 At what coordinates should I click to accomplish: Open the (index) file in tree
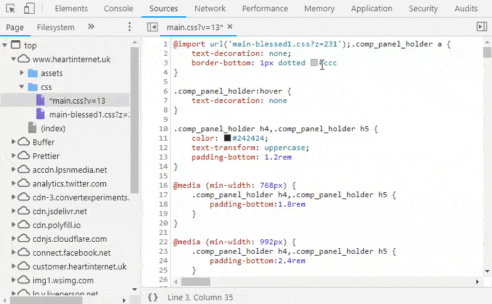click(53, 128)
